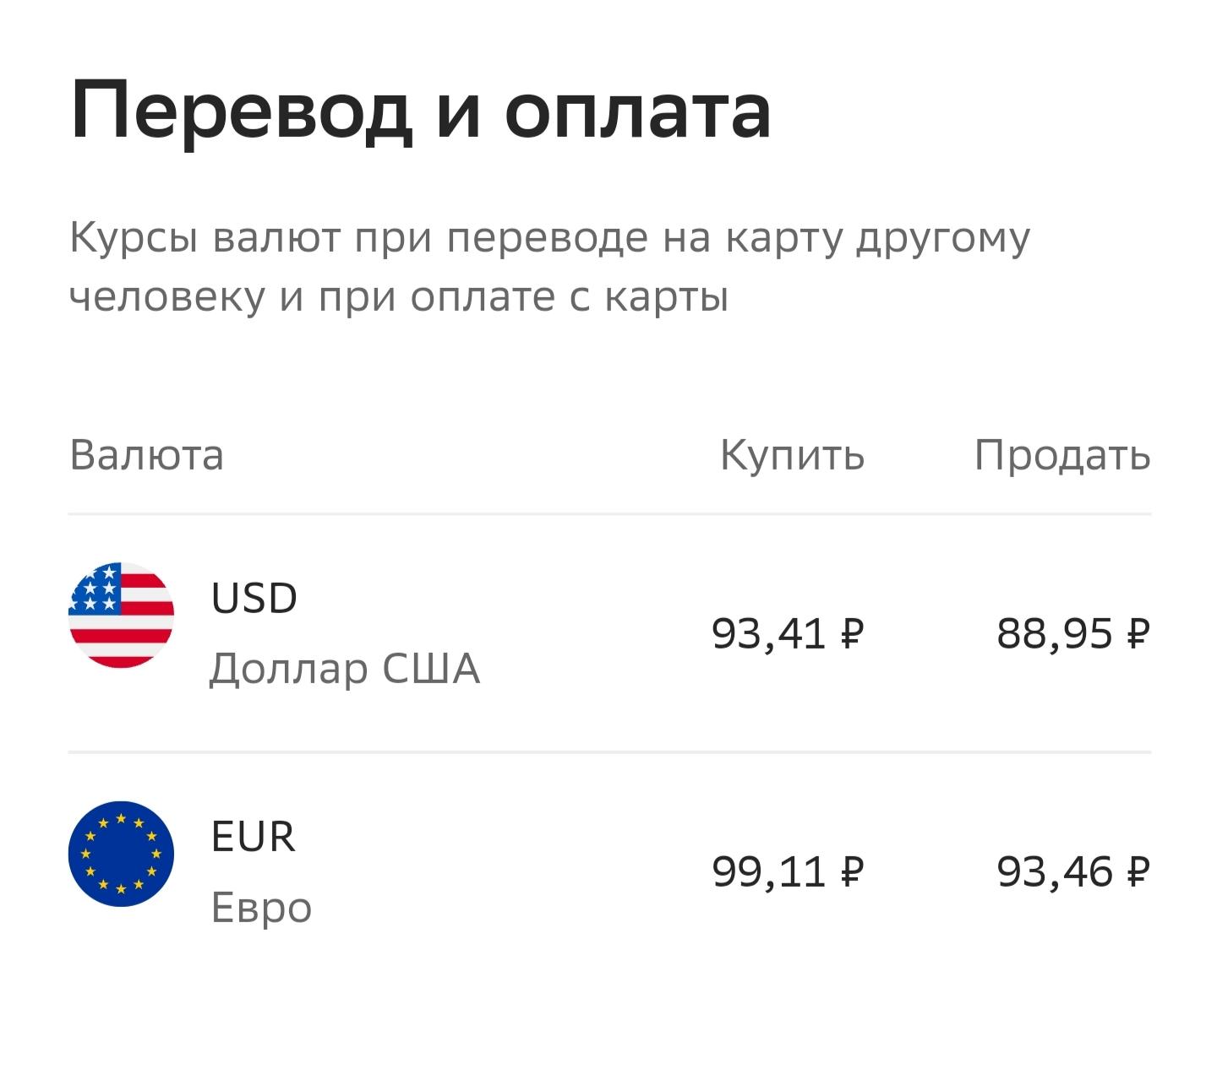
Task: Sort by the "Купить" column header
Action: tap(792, 455)
